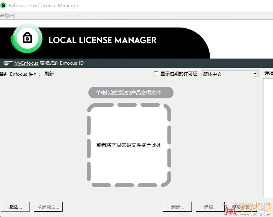Open the 帮助(H) menu
273x217 pixels.
(x=8, y=16)
